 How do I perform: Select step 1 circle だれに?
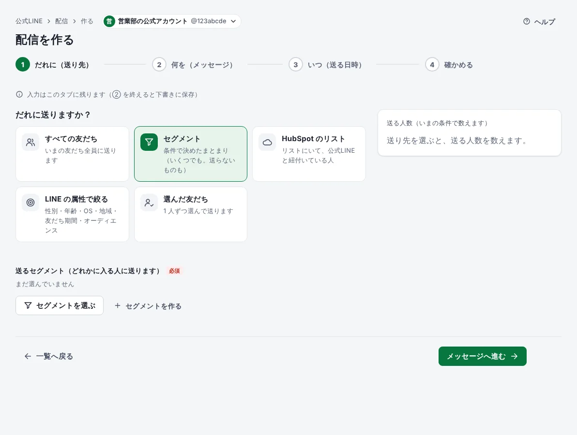click(x=23, y=65)
